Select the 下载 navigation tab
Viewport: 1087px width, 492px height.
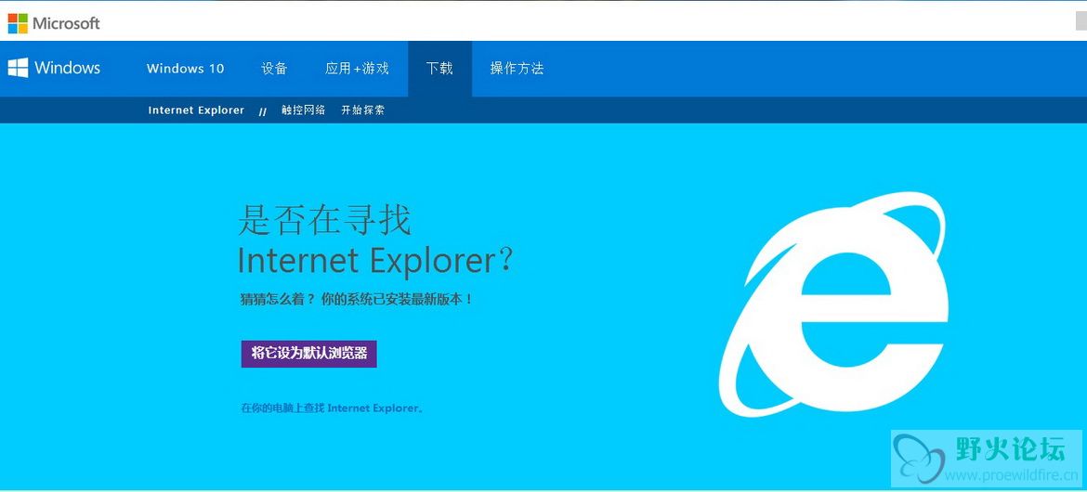coord(439,69)
